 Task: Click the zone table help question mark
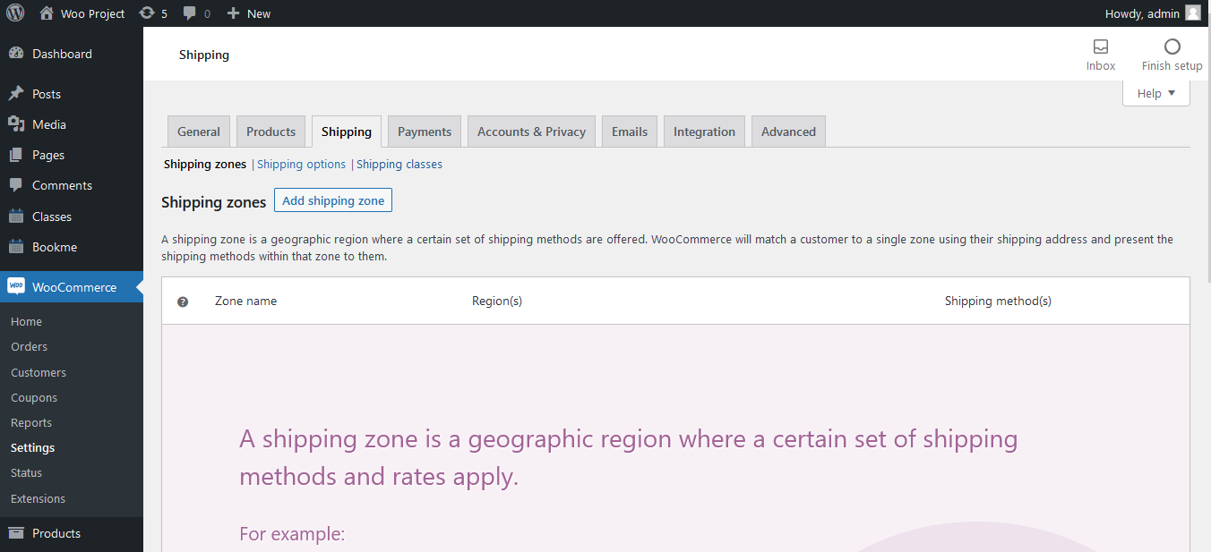click(x=183, y=301)
